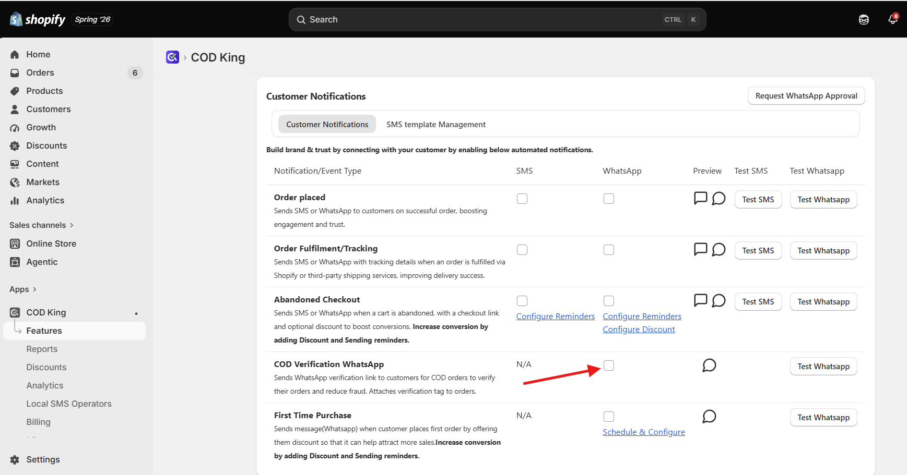Image resolution: width=907 pixels, height=475 pixels.
Task: Enable SMS checkbox for Order placed
Action: coord(522,199)
